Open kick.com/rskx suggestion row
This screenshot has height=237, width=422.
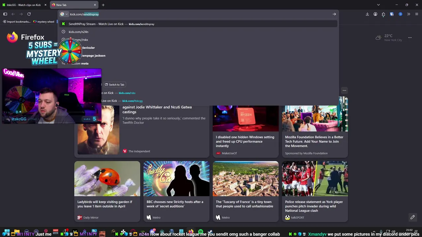click(x=219, y=93)
